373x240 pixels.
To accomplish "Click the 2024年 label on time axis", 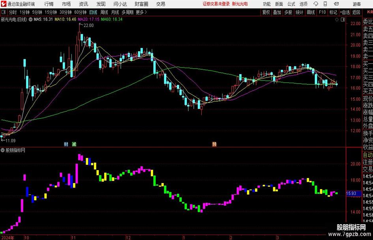I will click(7, 238).
